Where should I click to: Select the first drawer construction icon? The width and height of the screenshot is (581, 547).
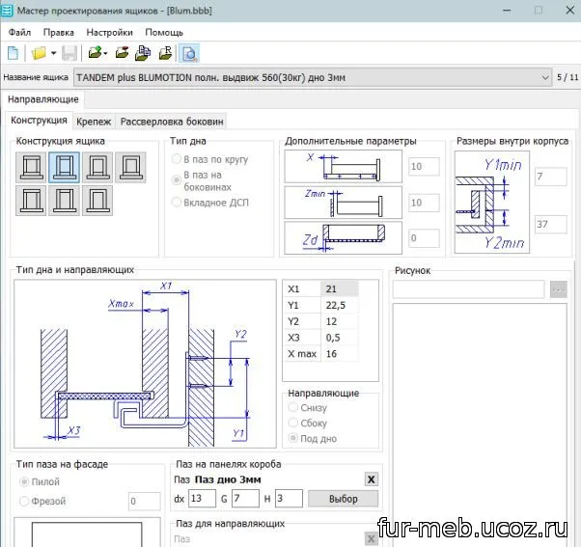[x=31, y=169]
